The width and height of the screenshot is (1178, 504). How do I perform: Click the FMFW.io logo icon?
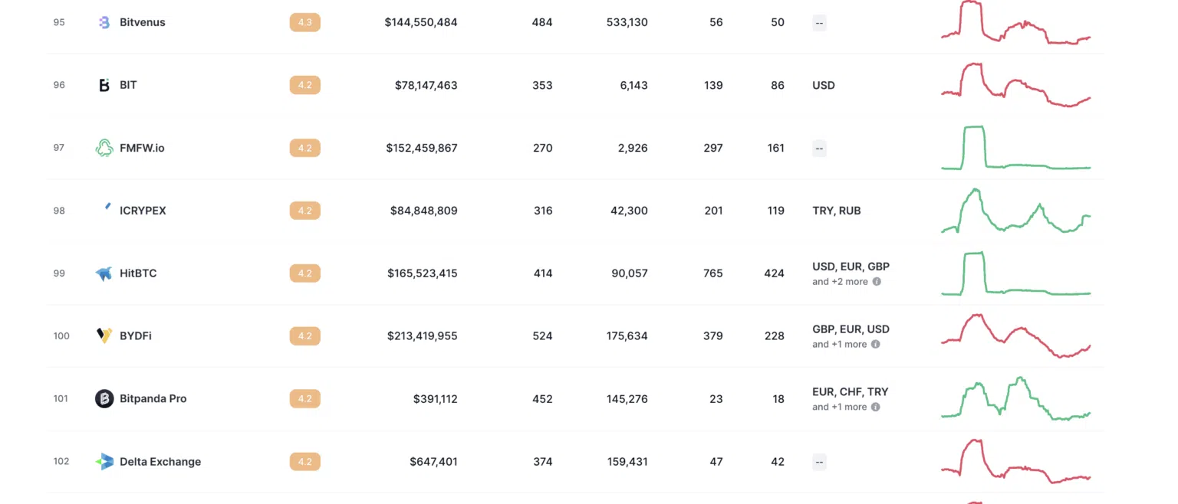pyautogui.click(x=104, y=148)
